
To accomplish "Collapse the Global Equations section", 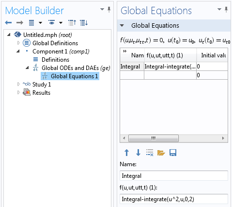I will [x=122, y=25].
